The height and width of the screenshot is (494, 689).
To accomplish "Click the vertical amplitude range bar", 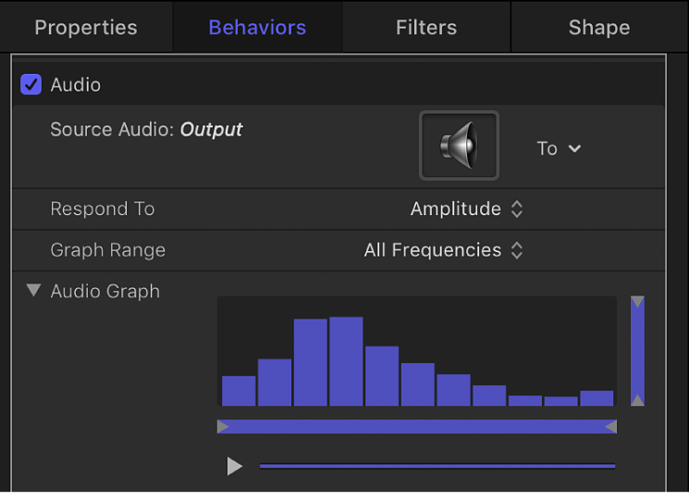I will 637,351.
